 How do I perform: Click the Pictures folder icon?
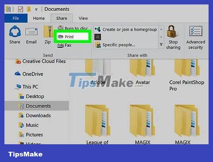pos(21,134)
